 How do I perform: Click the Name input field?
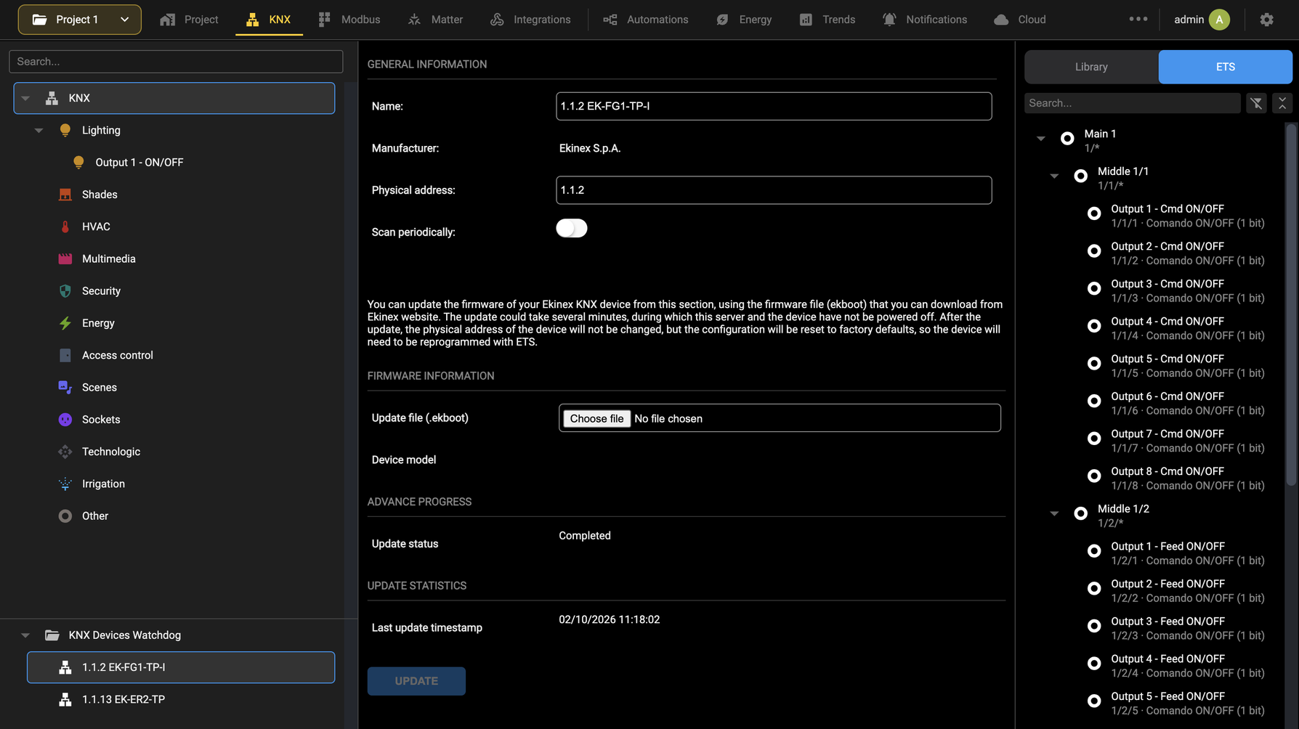(774, 106)
